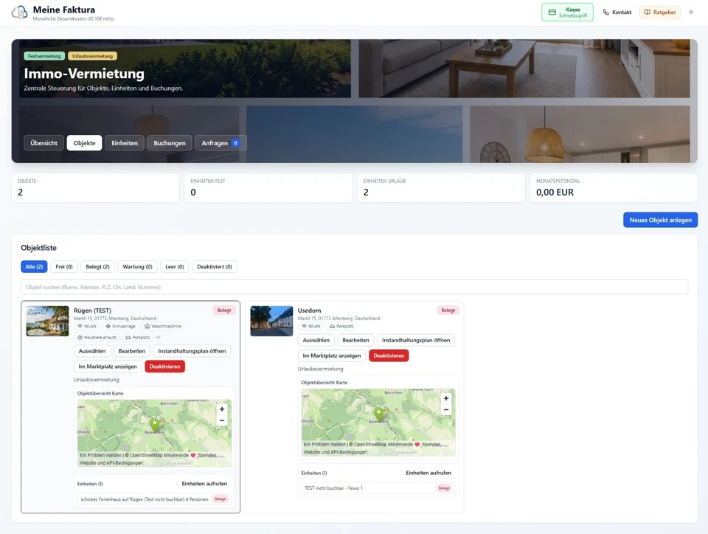Click the Anfragen counter badge

pos(235,143)
